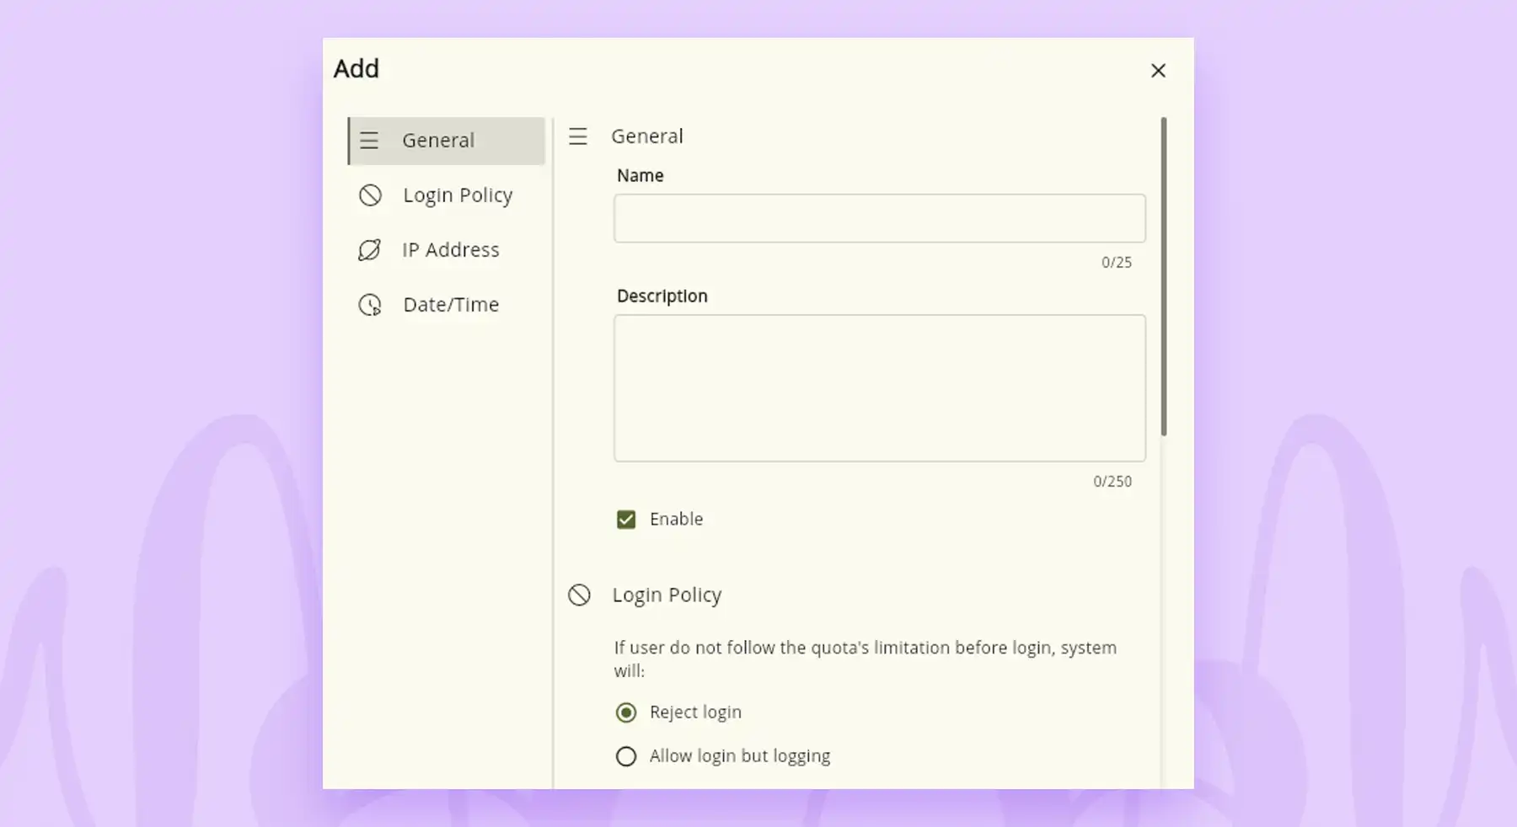Click the Login Policy section heading text
The width and height of the screenshot is (1517, 827).
coord(667,595)
